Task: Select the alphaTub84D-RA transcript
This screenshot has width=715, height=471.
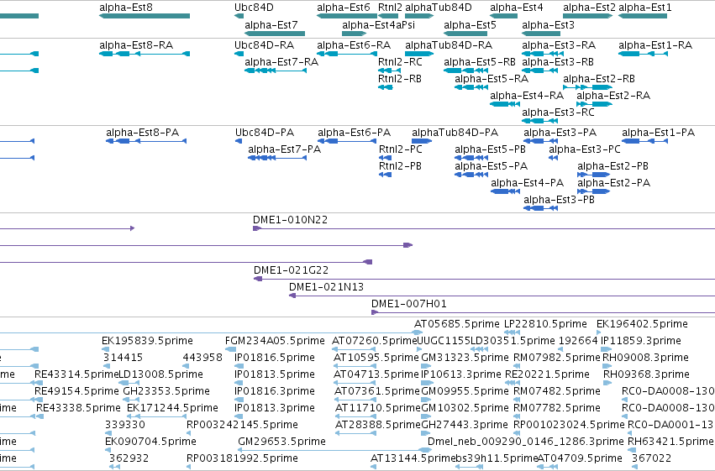Action: pyautogui.click(x=419, y=54)
